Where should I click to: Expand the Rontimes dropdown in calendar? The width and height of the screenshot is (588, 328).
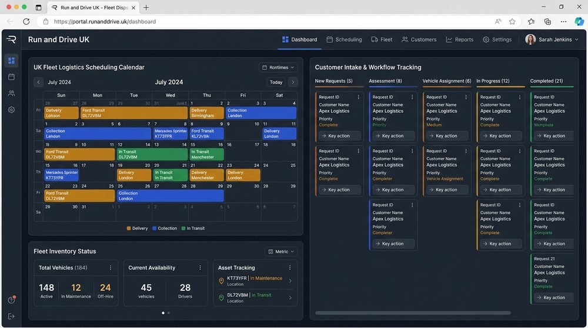pos(278,68)
